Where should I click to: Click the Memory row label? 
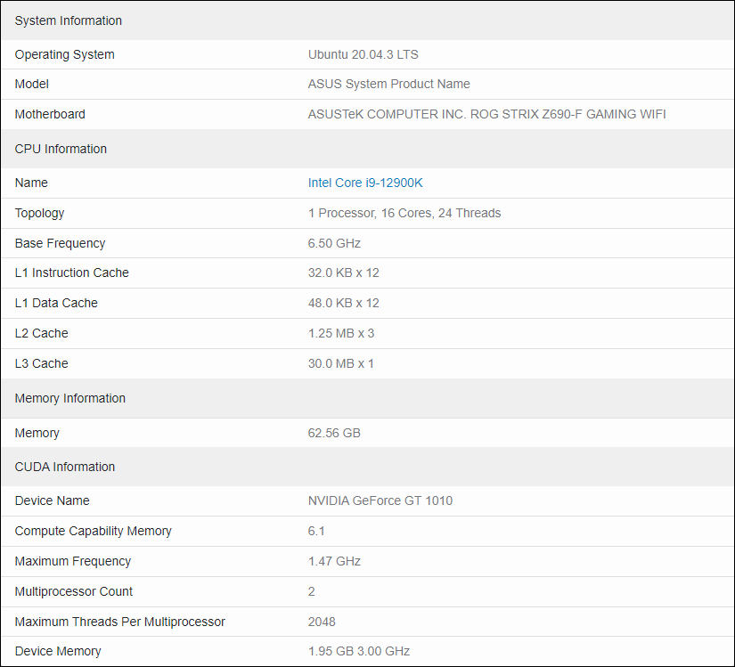click(37, 433)
